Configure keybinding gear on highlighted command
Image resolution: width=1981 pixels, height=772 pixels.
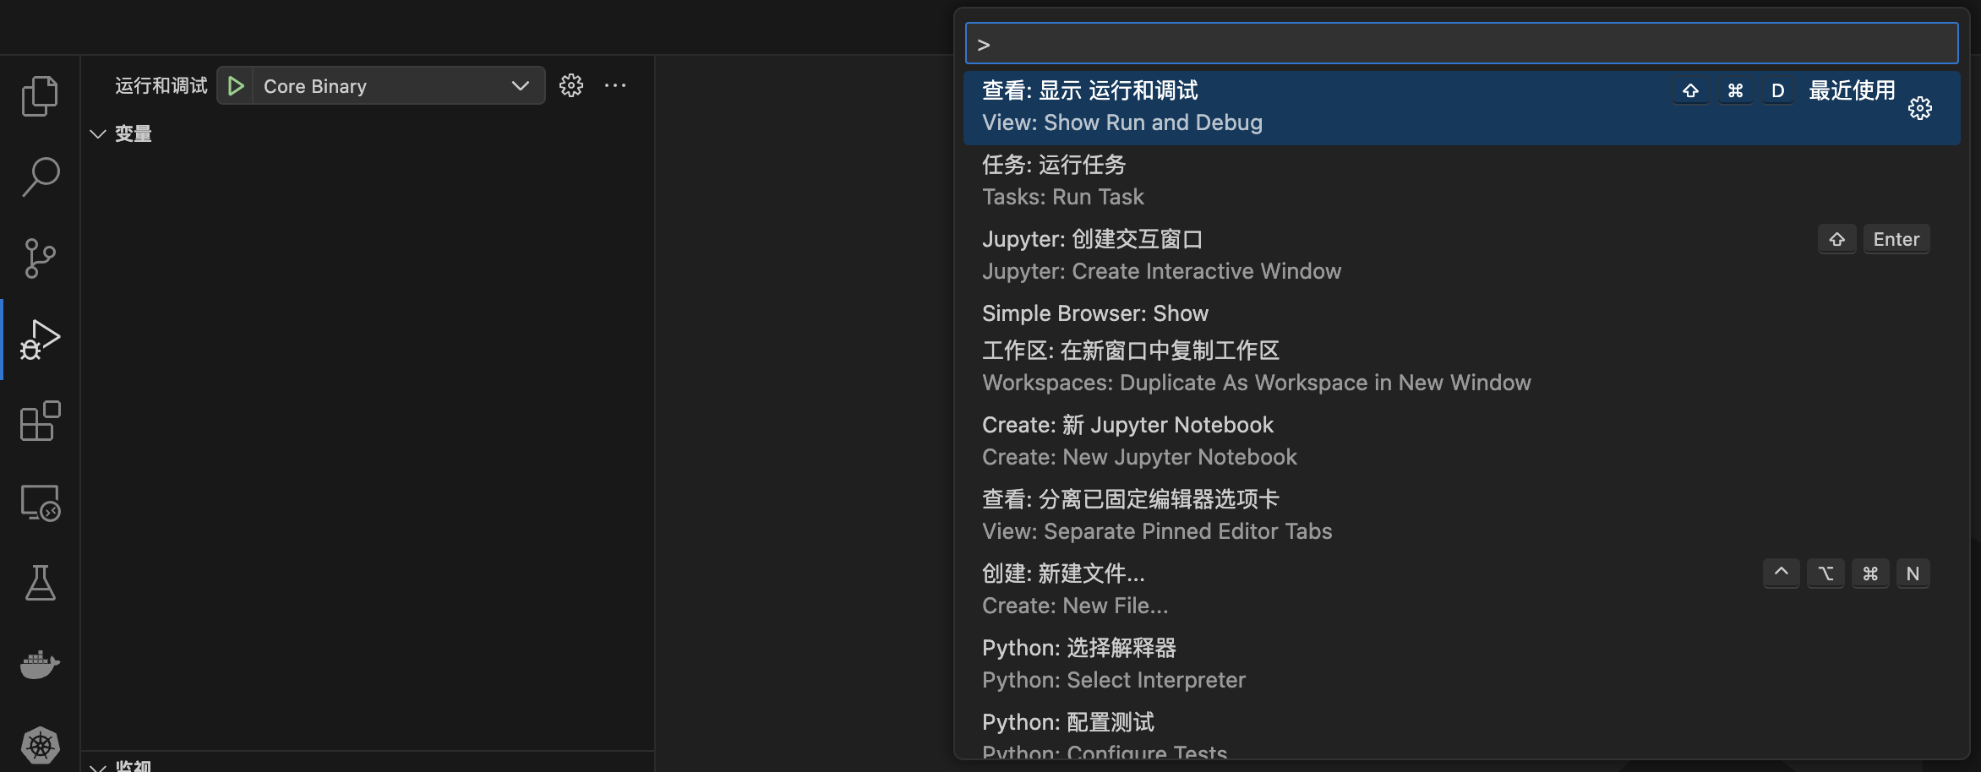1919,108
